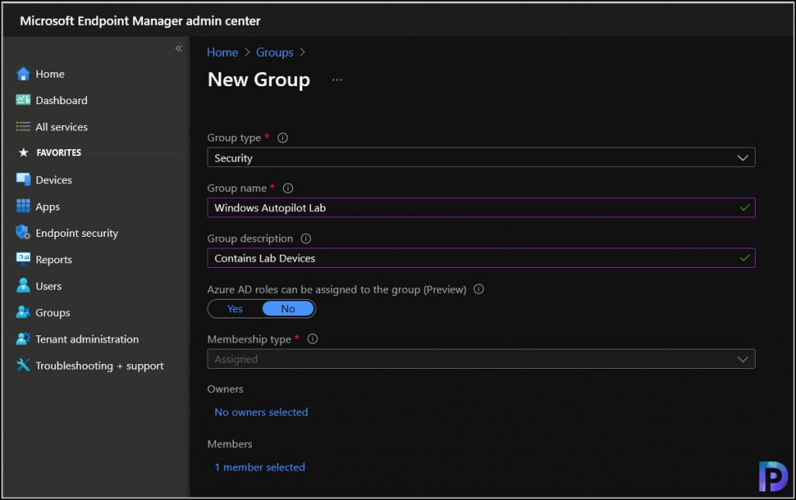The height and width of the screenshot is (500, 796).
Task: Click the Groups people icon
Action: coord(23,312)
